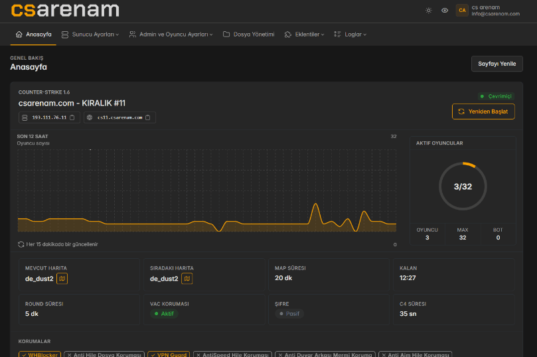Click the Eklentiler puzzle icon
The image size is (537, 357).
(x=287, y=35)
